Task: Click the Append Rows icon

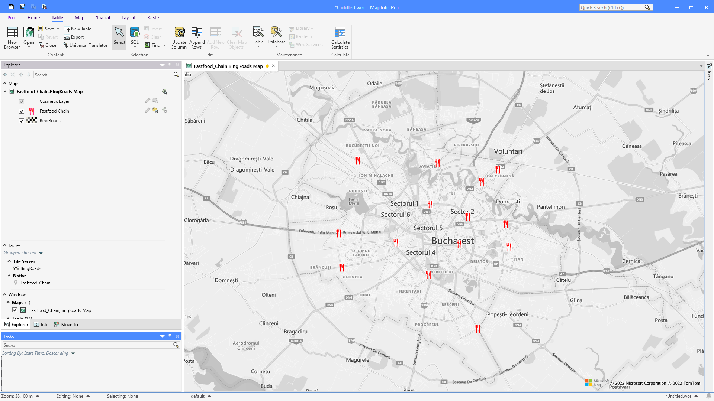Action: 197,37
